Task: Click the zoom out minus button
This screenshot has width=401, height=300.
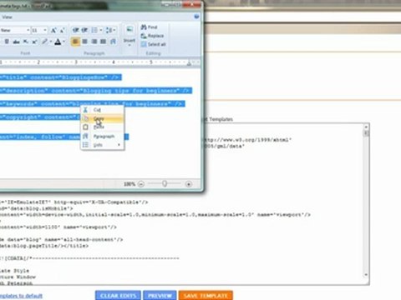Action: 141,184
